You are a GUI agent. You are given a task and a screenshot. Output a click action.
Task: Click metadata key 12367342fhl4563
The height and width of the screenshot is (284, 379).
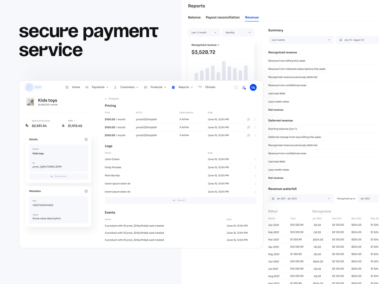pos(43,205)
